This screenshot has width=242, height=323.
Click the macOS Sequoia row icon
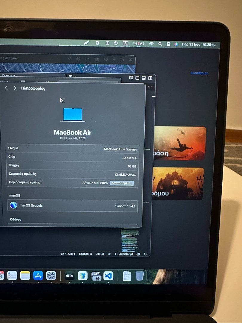click(13, 205)
